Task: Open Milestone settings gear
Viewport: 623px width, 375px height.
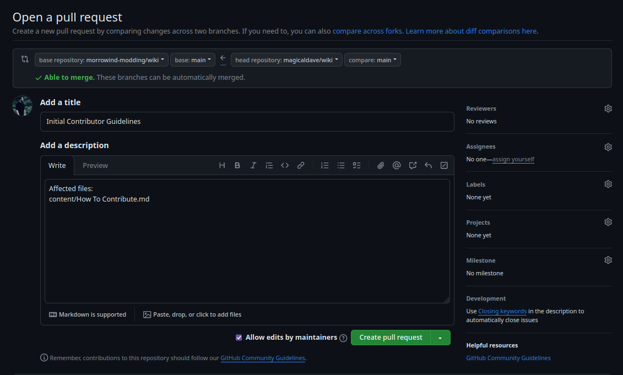Action: (608, 260)
